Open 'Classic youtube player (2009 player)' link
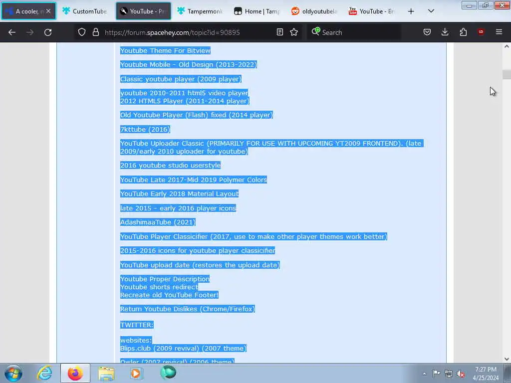The width and height of the screenshot is (511, 383). click(181, 79)
